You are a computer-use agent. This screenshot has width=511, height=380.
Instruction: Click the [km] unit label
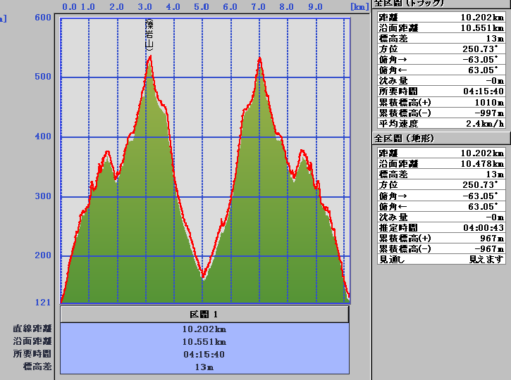[359, 6]
